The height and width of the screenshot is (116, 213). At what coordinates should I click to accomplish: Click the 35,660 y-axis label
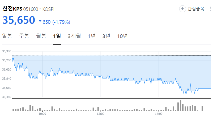[x=7, y=88]
